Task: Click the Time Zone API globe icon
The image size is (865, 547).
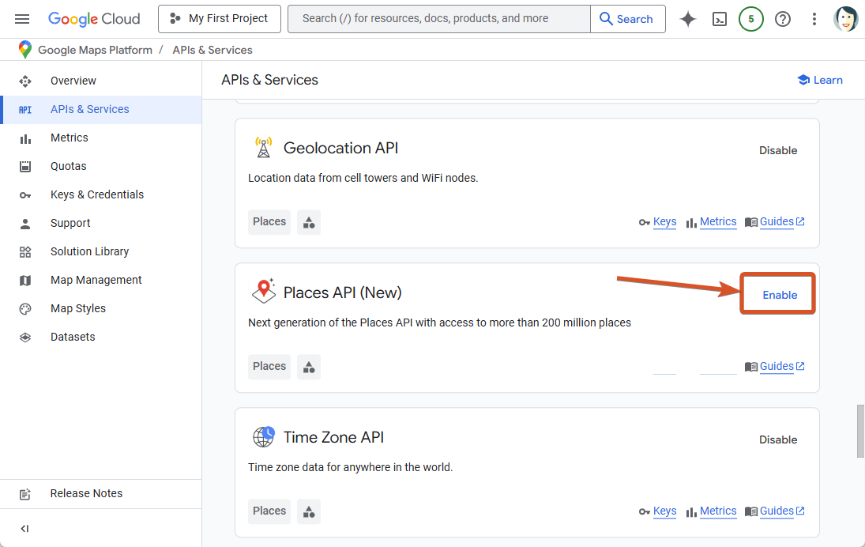Action: (x=264, y=436)
